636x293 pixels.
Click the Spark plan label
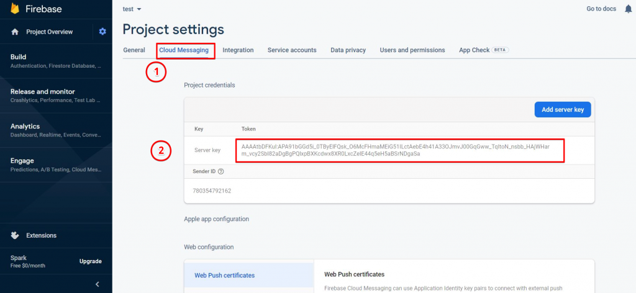[x=18, y=258]
